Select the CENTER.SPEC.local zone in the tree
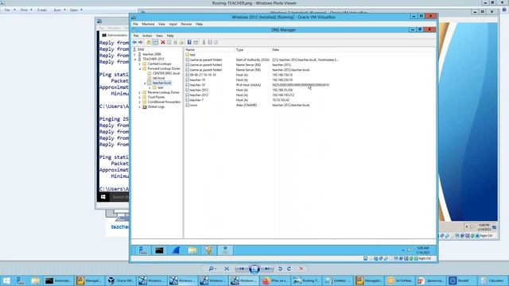This screenshot has height=286, width=509. coord(166,73)
